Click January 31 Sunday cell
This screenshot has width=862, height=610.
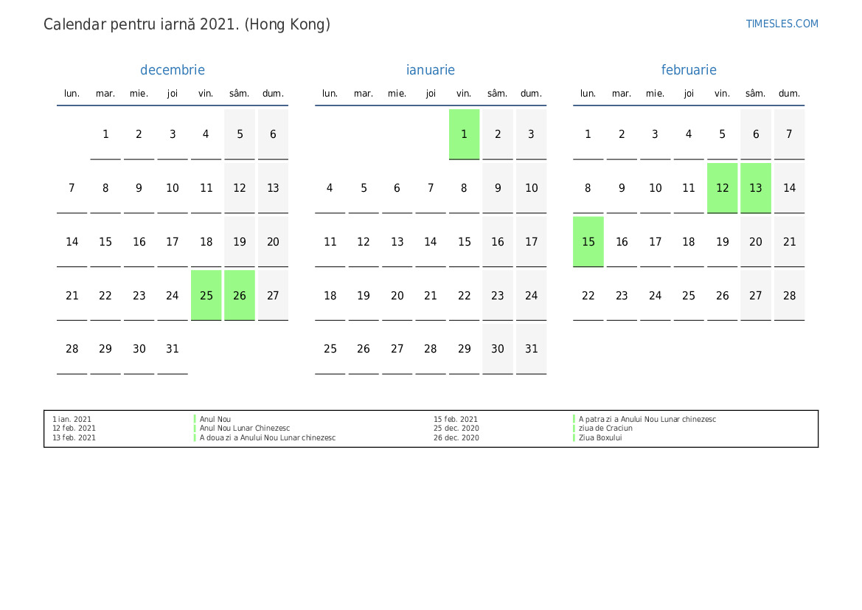[x=531, y=349]
